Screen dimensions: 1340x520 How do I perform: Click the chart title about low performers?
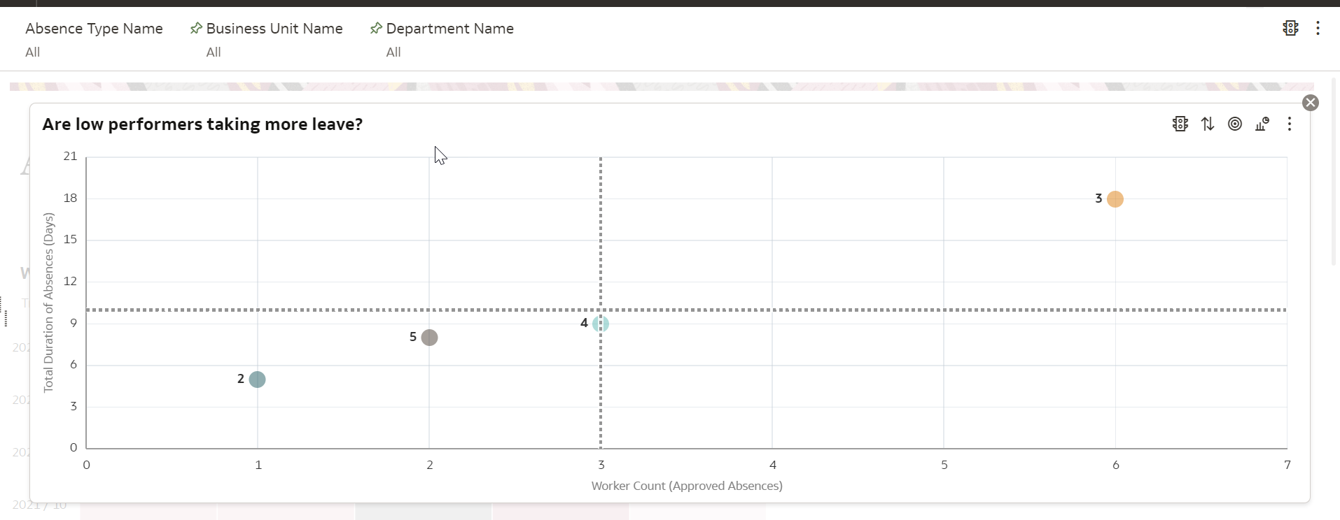[x=202, y=124]
